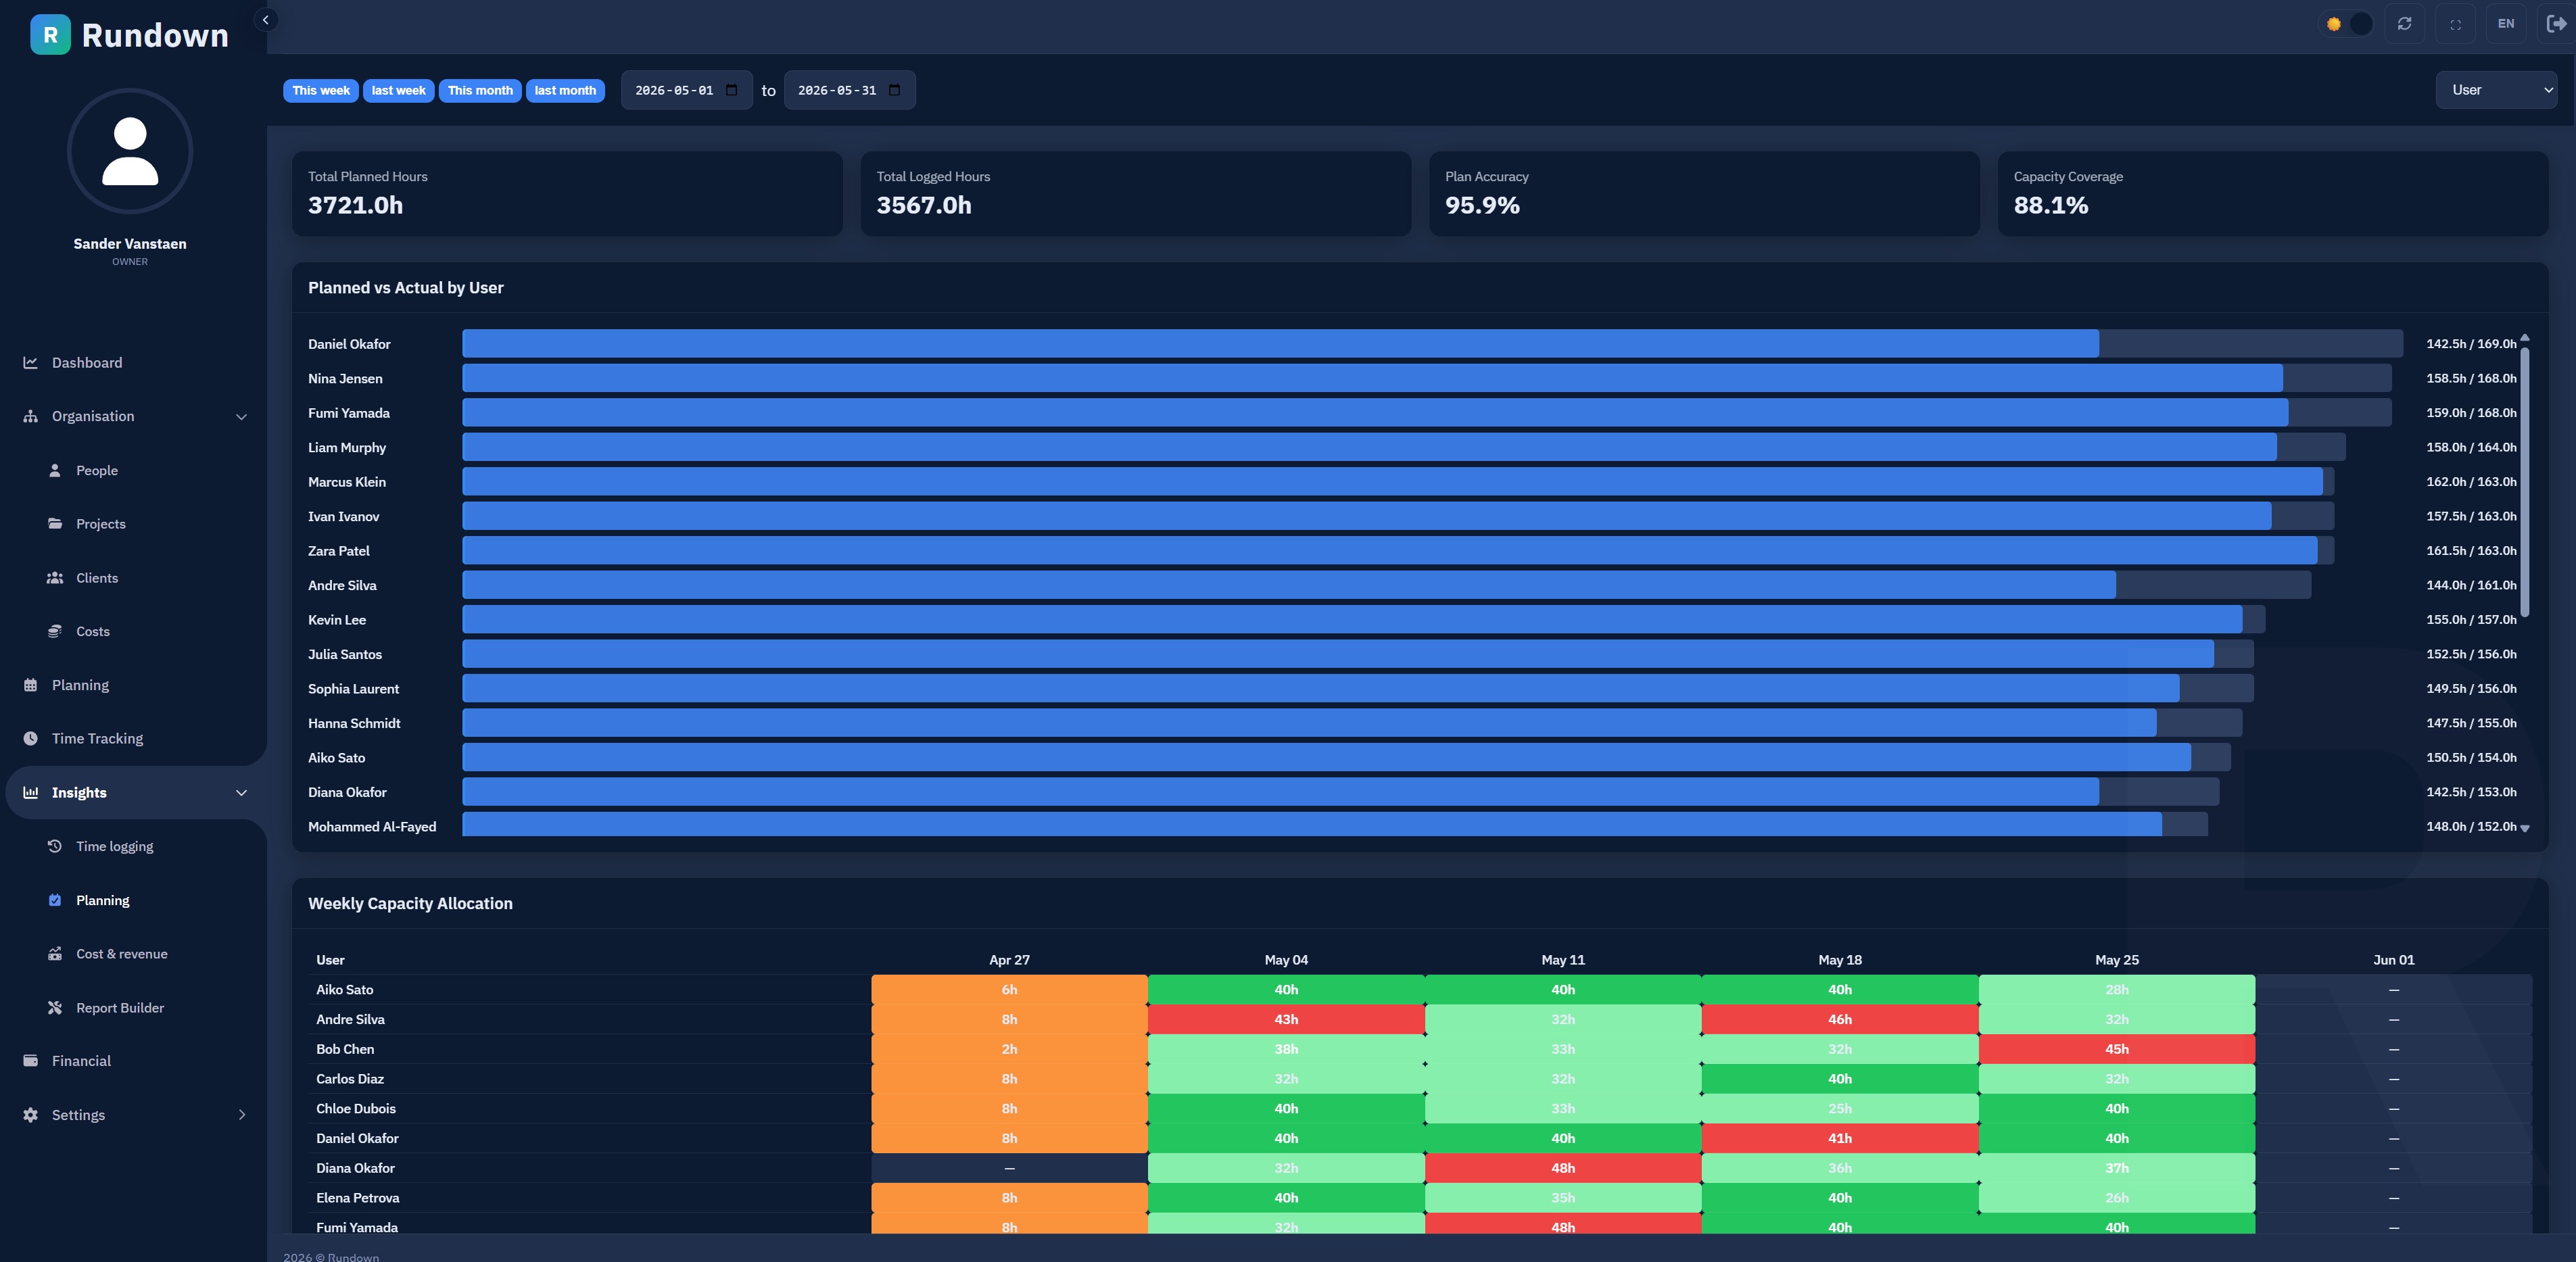Click the Sander Vanstaen name label

coord(130,244)
